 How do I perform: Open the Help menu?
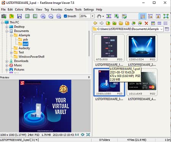click(99, 10)
